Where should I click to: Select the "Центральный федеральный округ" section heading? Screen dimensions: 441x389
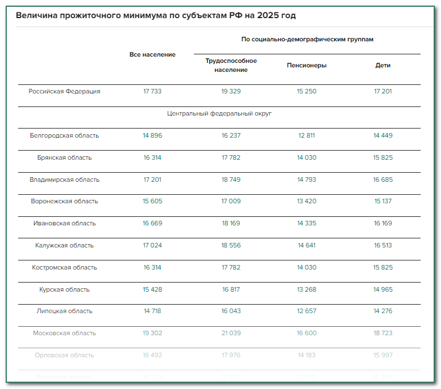[x=219, y=113]
